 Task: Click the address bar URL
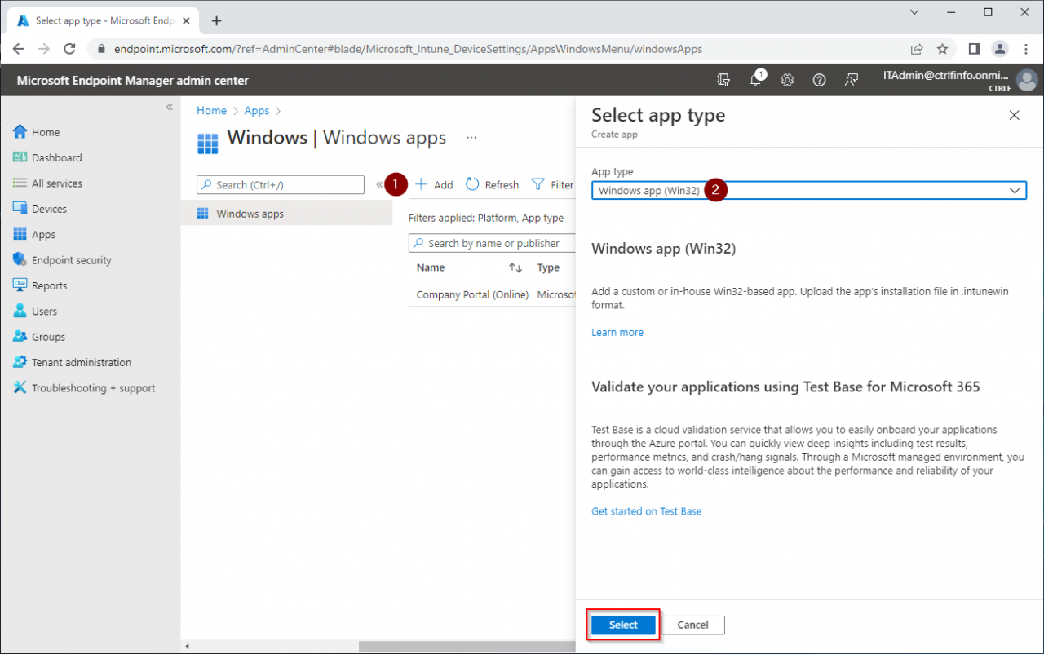tap(408, 49)
